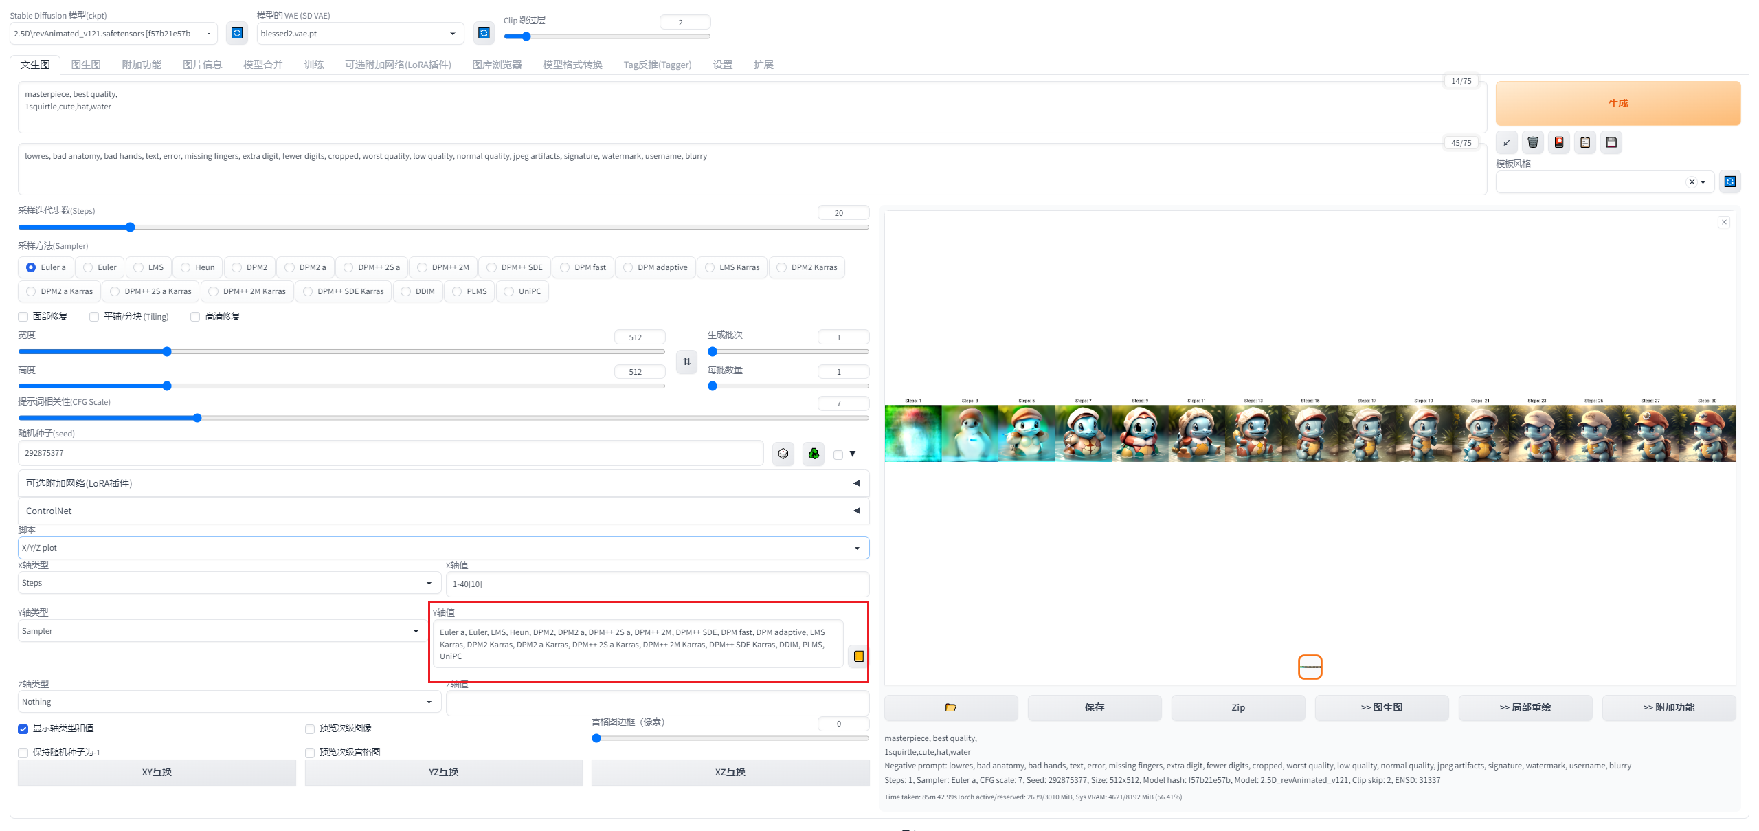This screenshot has width=1759, height=831.
Task: Switch to the 附加功能 tab
Action: (142, 65)
